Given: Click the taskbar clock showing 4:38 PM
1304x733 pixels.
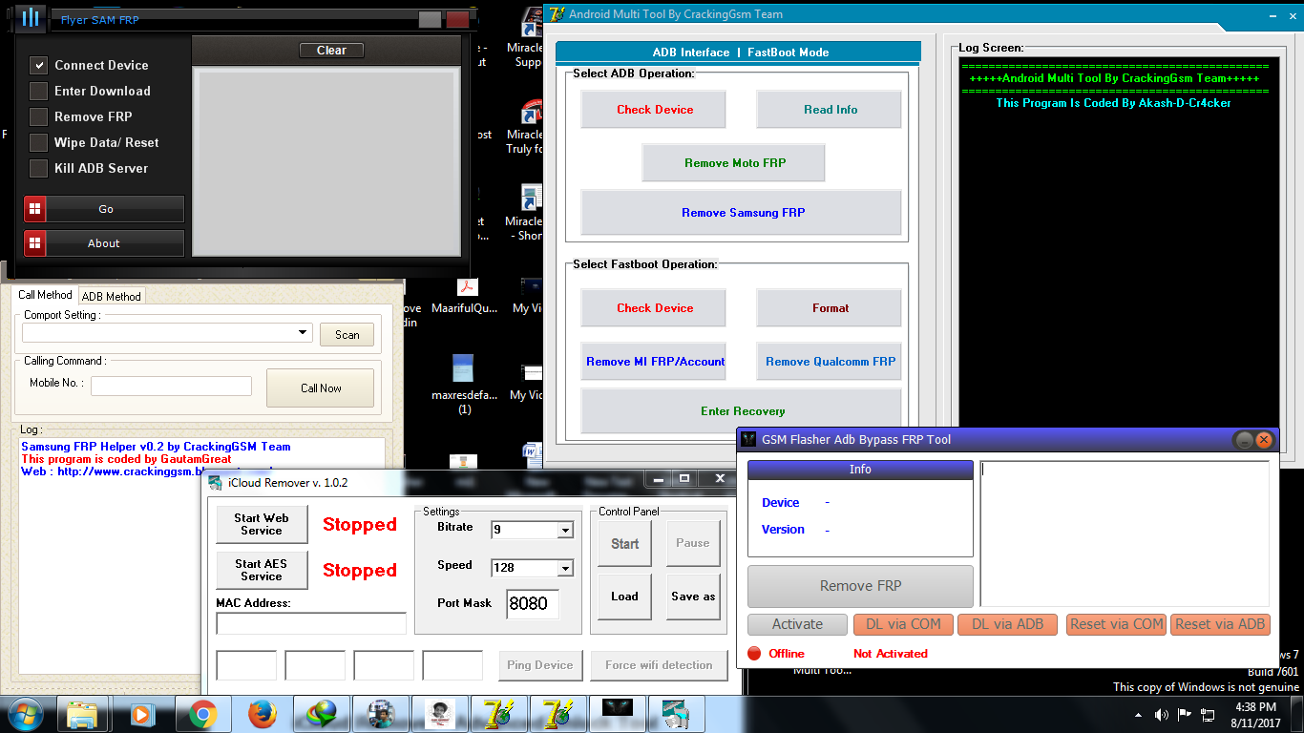Looking at the screenshot, I should point(1255,707).
